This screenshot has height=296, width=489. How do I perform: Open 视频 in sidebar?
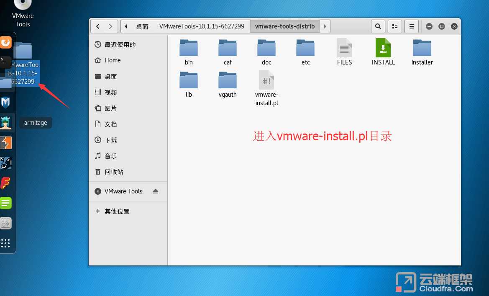[128, 92]
